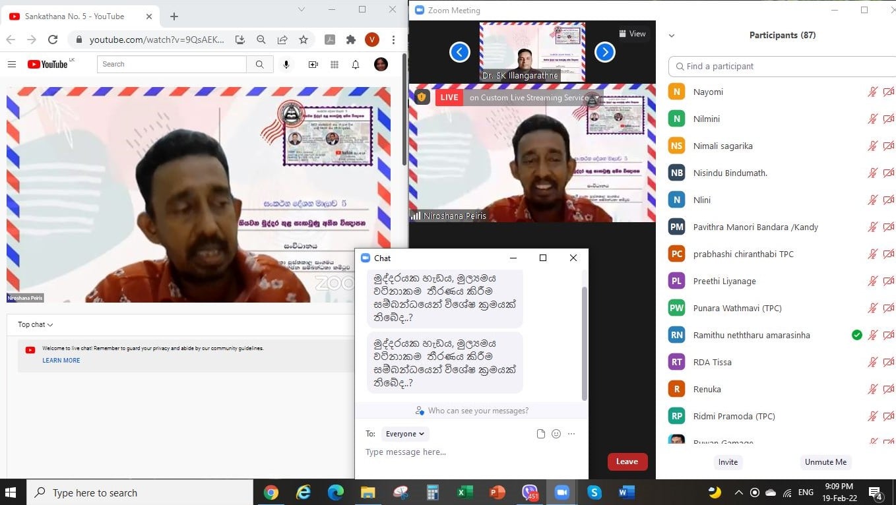Toggle RDA Tissa's video-off camera icon
This screenshot has width=896, height=505.
[889, 362]
